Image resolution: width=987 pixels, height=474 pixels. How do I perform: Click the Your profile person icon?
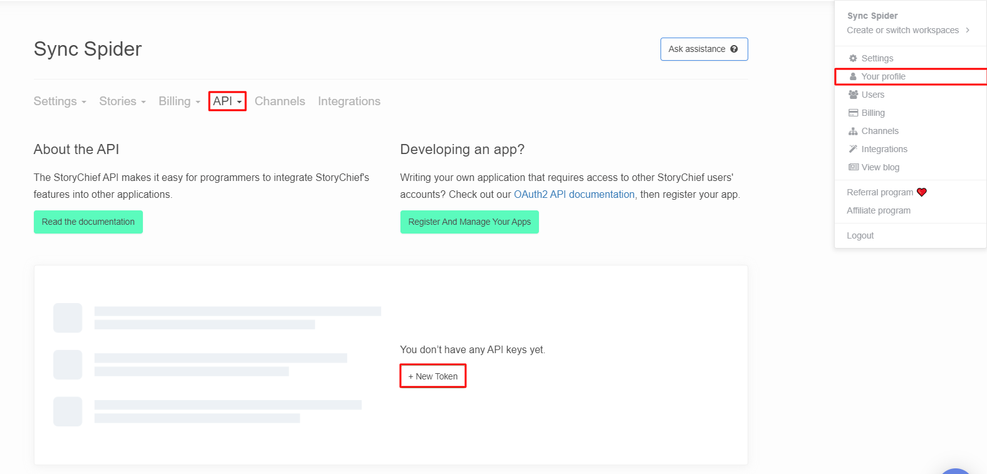(x=853, y=76)
